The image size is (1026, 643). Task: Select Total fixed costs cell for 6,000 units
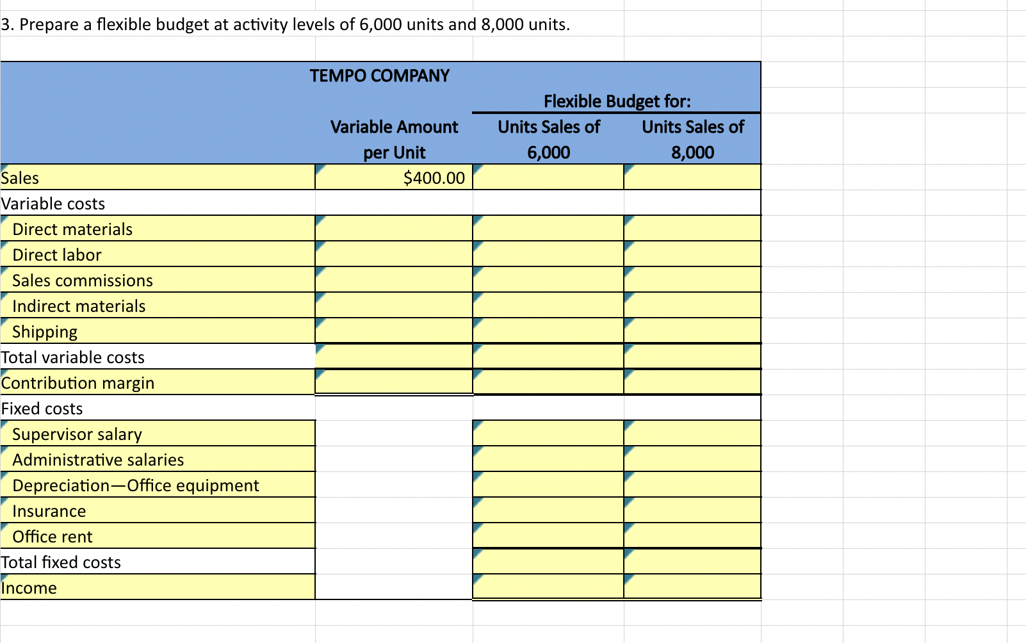[548, 562]
